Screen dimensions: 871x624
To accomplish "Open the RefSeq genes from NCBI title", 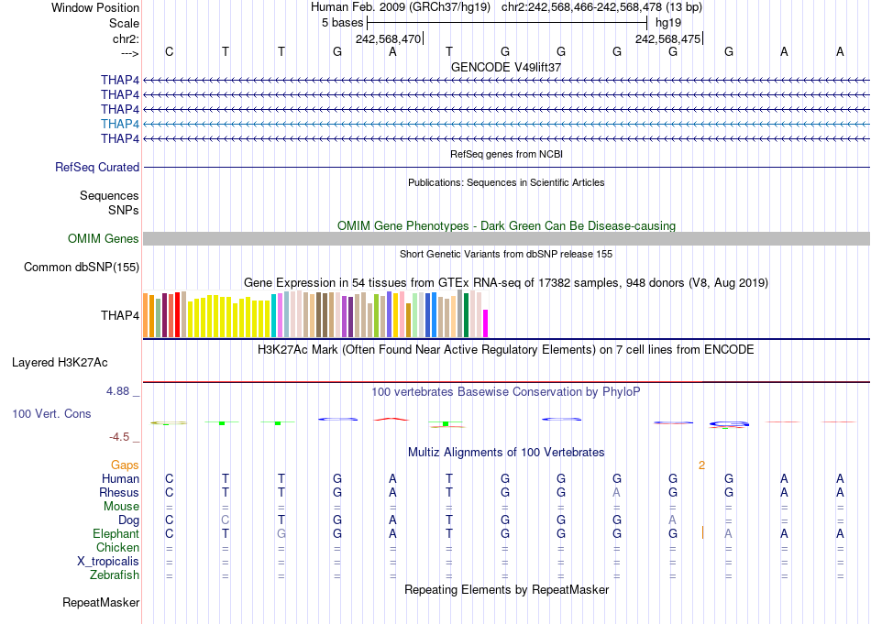I will click(506, 154).
